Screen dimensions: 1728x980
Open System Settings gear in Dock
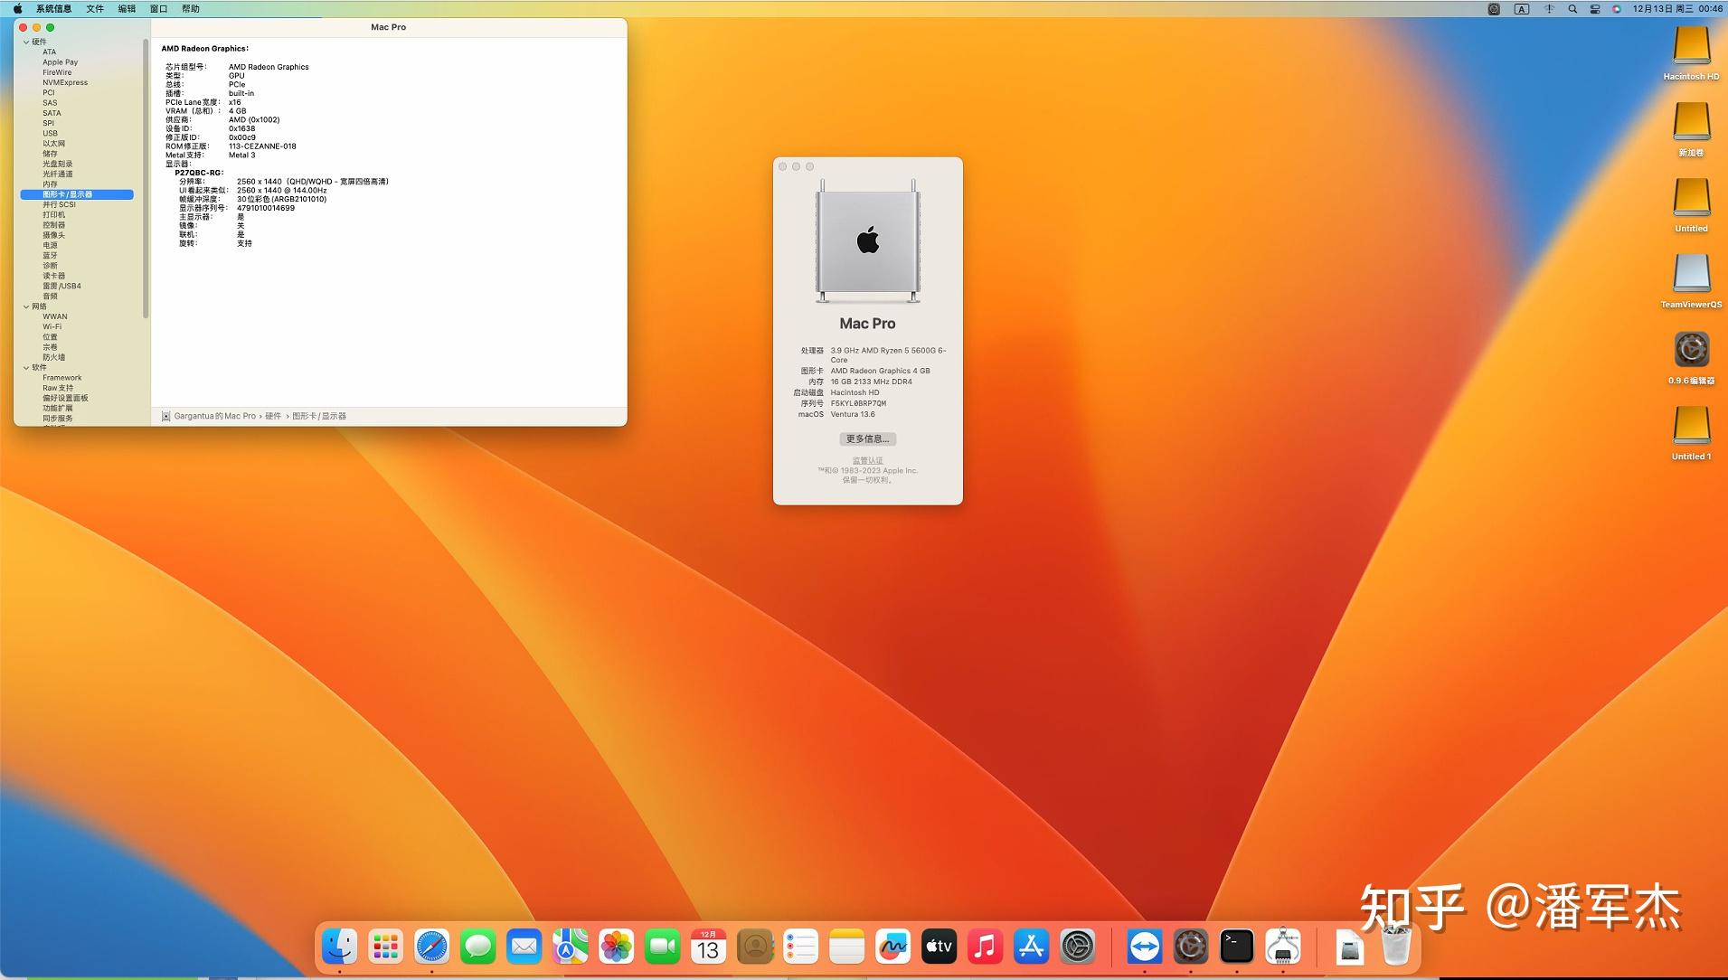[x=1078, y=947]
